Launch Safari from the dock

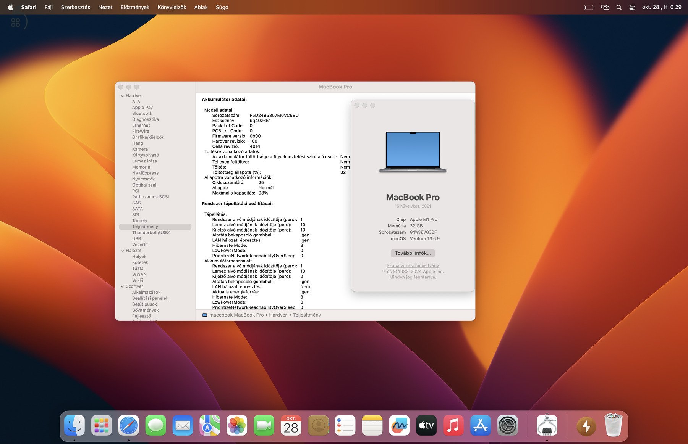128,425
